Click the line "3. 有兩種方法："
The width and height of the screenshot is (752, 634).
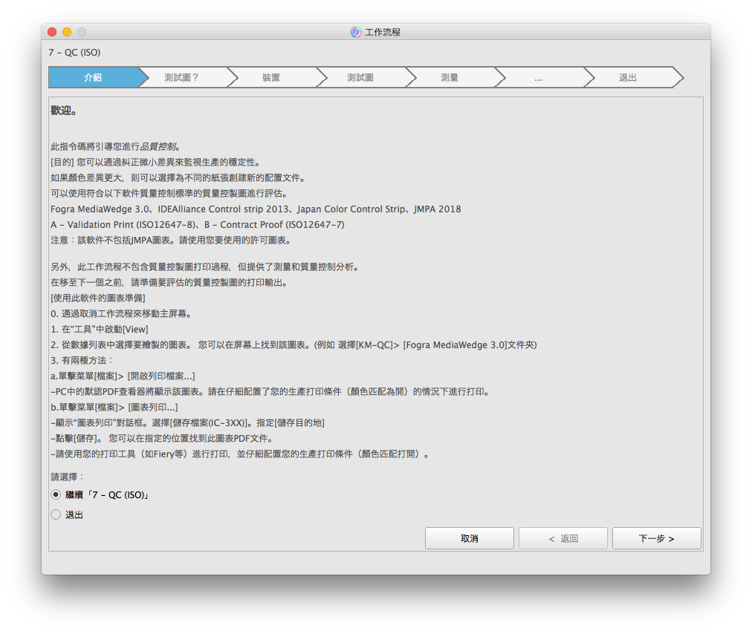point(82,360)
